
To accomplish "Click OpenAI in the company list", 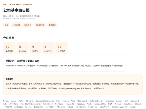I will (x=8, y=107).
